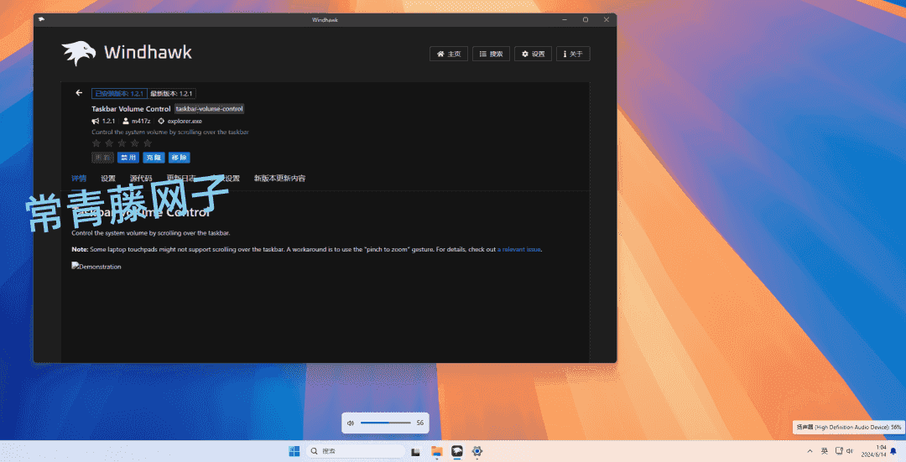Open the 关于 about button
Screen dimensions: 906x462
point(573,54)
